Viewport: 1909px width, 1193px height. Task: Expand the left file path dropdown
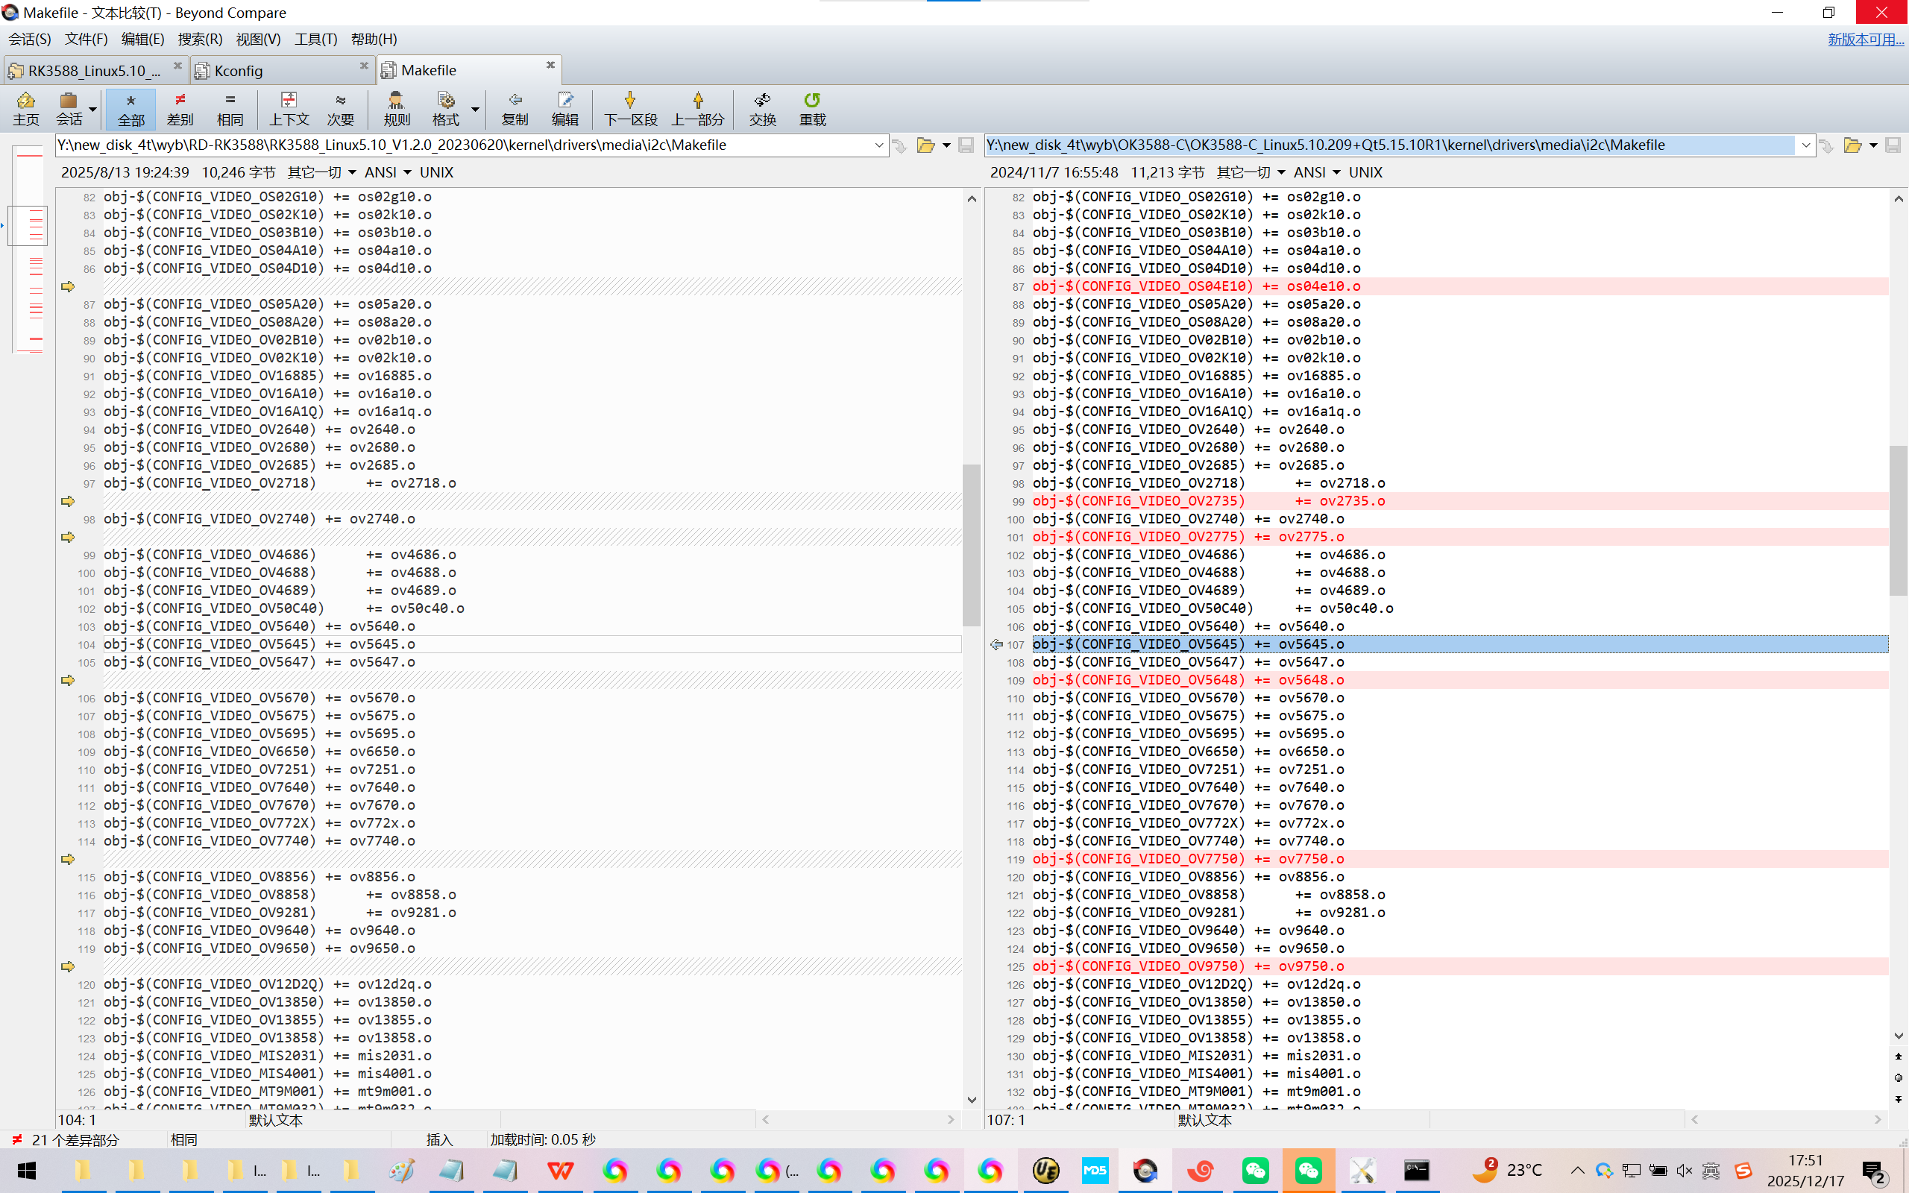[x=878, y=145]
